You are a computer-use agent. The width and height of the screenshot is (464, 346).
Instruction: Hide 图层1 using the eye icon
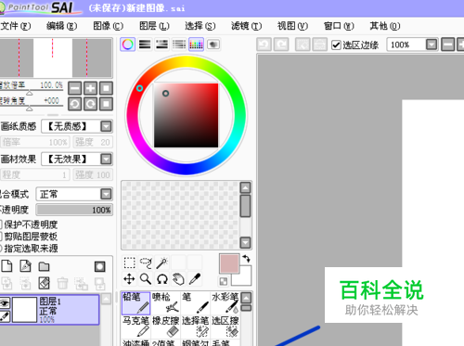(x=5, y=302)
